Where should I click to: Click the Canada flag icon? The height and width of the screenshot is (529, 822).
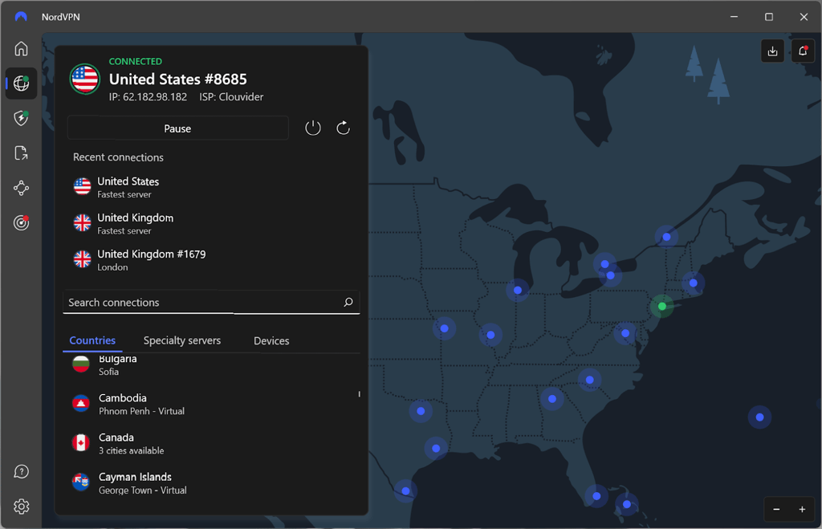pyautogui.click(x=81, y=443)
